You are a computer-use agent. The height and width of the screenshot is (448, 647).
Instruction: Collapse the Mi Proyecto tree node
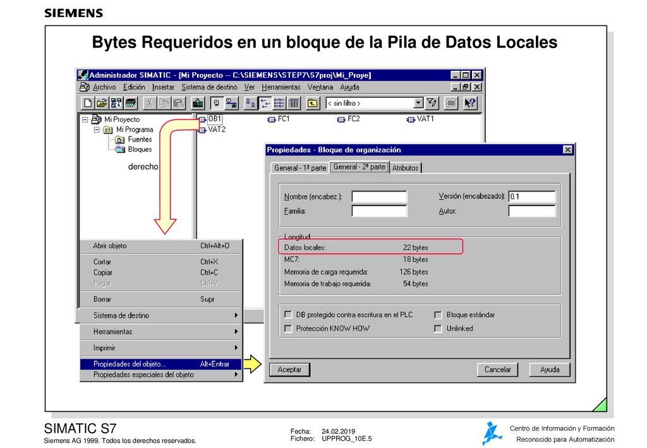coord(85,119)
